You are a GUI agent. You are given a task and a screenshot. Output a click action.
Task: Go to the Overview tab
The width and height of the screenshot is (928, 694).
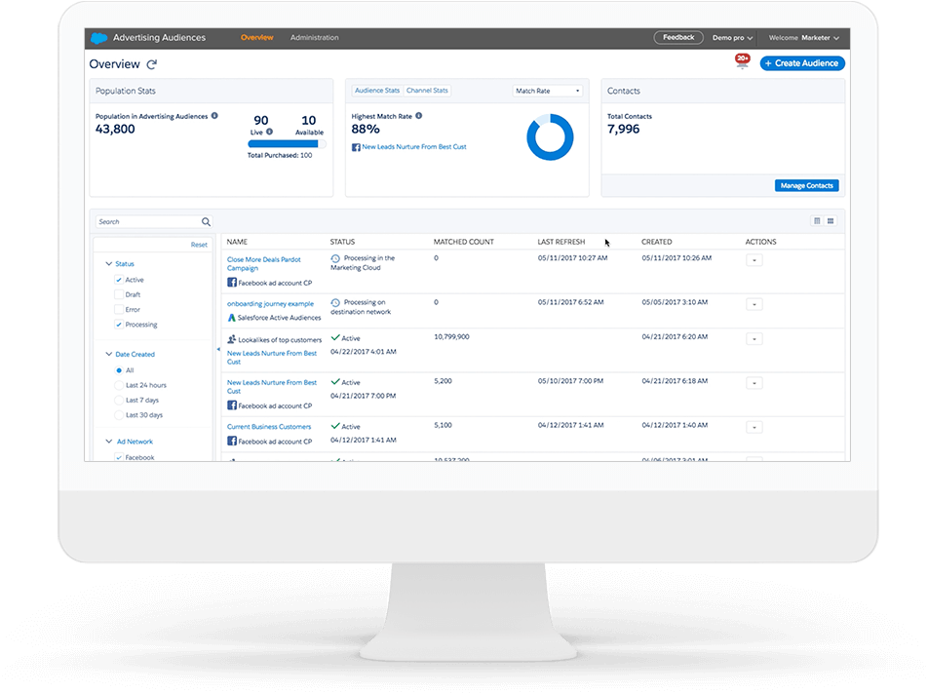[257, 38]
